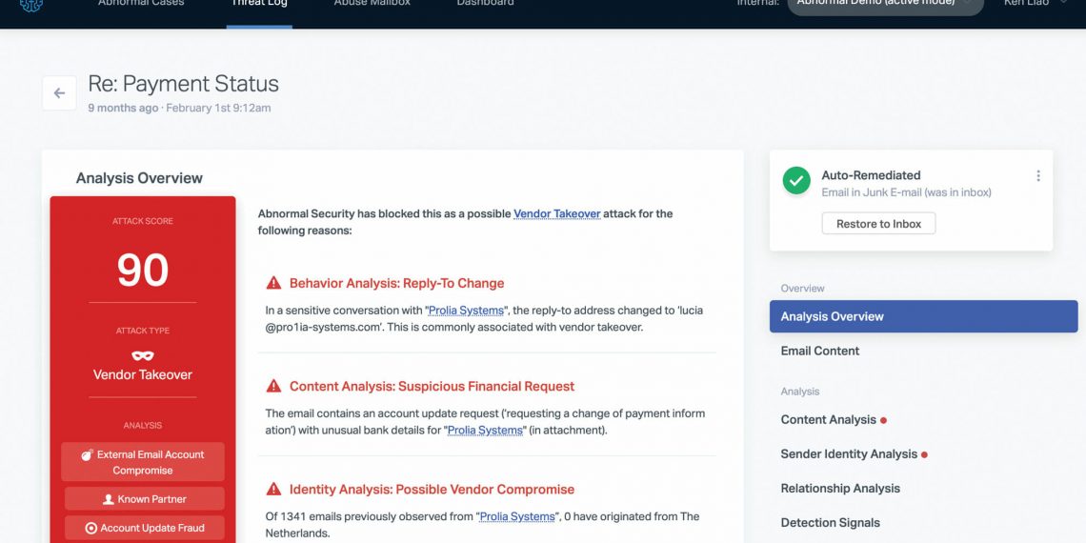Image resolution: width=1086 pixels, height=543 pixels.
Task: Select the Account Update Fraud tag
Action: click(143, 528)
